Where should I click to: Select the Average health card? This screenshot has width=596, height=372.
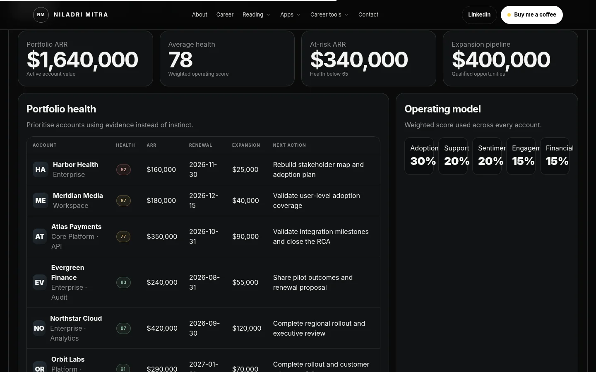pyautogui.click(x=227, y=58)
